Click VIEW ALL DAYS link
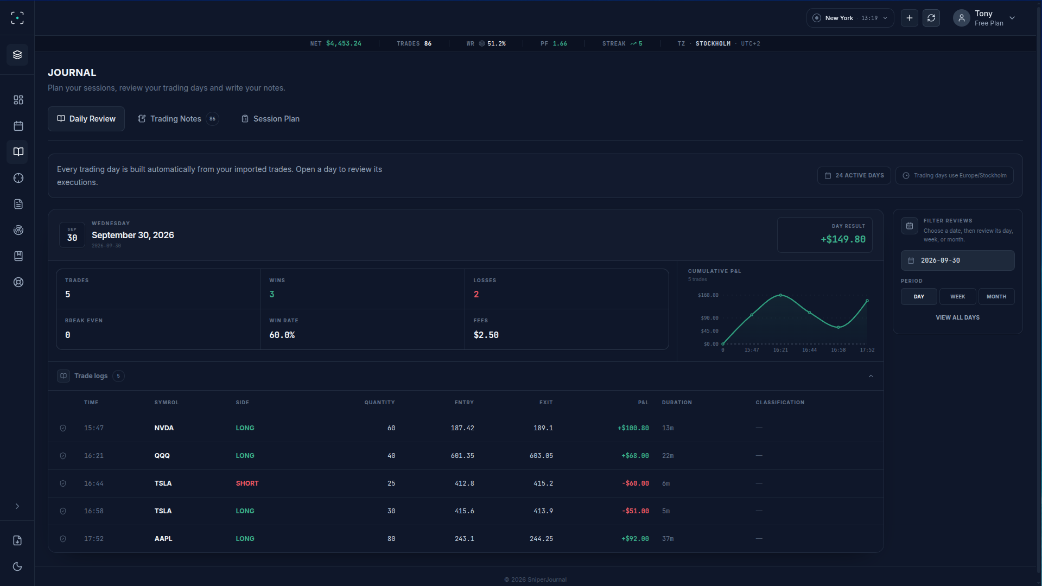 click(x=957, y=317)
